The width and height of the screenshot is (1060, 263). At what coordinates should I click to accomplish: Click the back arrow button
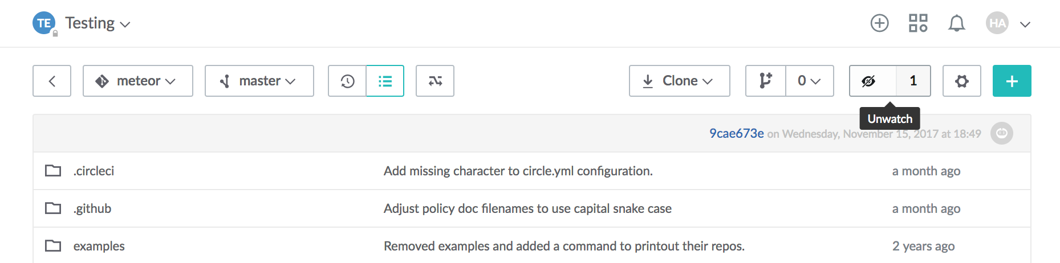(52, 81)
